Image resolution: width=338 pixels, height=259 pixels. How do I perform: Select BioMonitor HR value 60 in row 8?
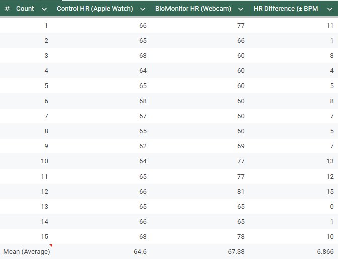tap(241, 131)
